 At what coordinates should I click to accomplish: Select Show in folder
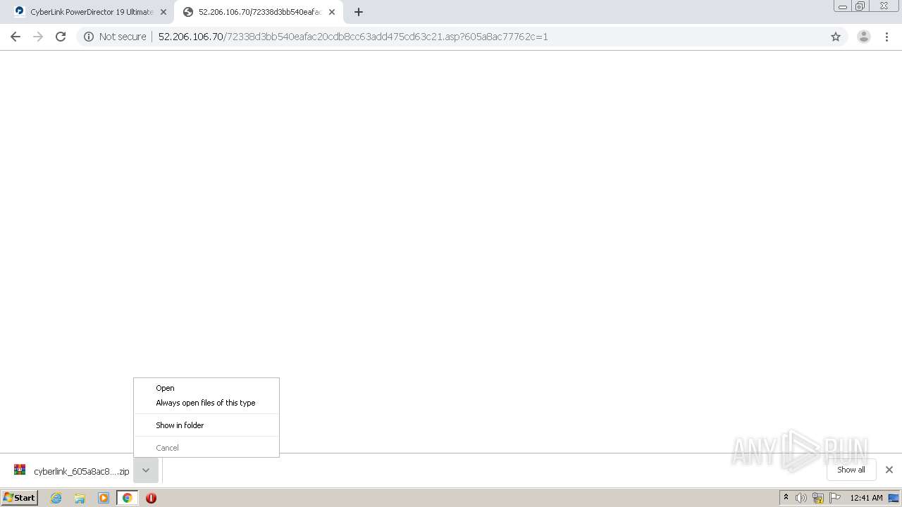[x=206, y=425]
